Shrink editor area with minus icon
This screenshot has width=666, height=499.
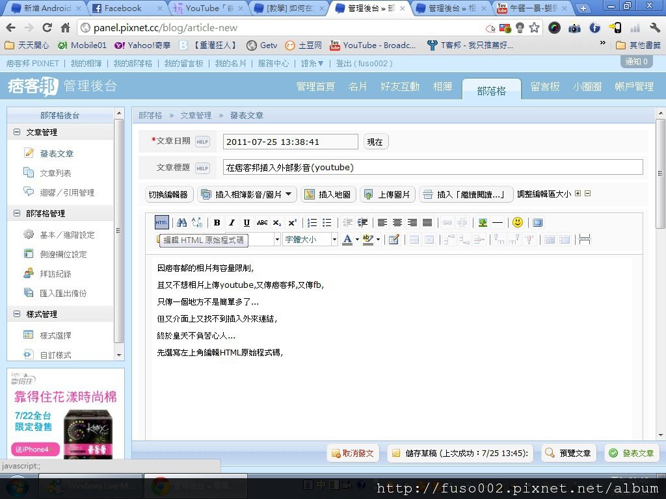click(587, 194)
